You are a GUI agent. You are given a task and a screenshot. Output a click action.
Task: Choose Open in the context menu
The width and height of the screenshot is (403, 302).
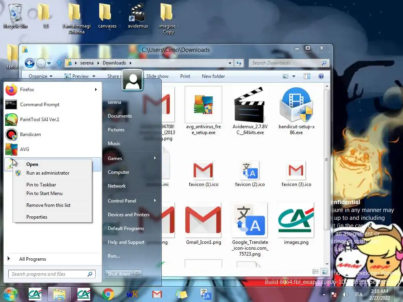pos(52,164)
